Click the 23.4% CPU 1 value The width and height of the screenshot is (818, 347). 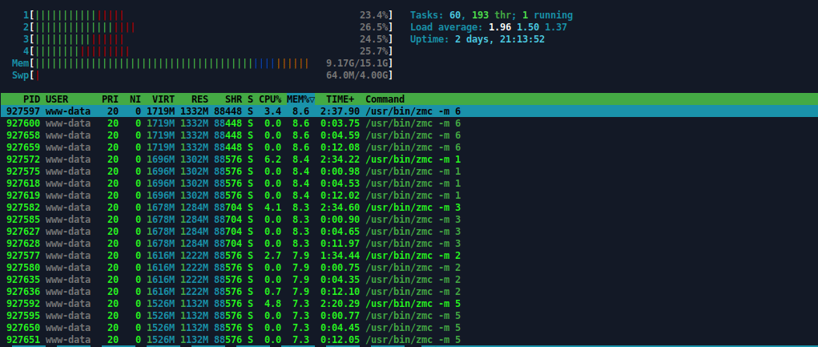pos(373,15)
